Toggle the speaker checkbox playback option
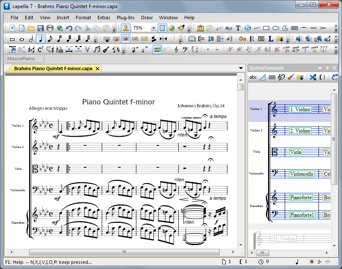This screenshot has width=342, height=269. (318, 39)
